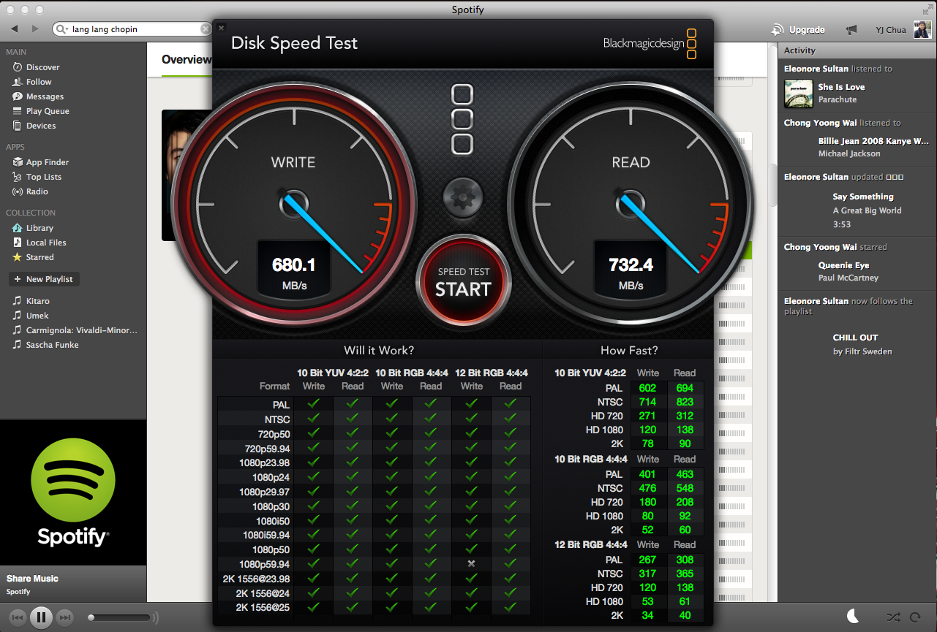
Task: Create a New Playlist in Spotify
Action: (43, 279)
